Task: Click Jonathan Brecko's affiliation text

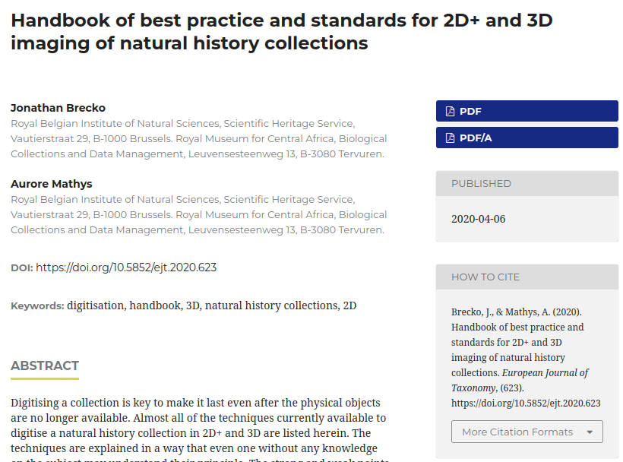Action: pos(198,138)
